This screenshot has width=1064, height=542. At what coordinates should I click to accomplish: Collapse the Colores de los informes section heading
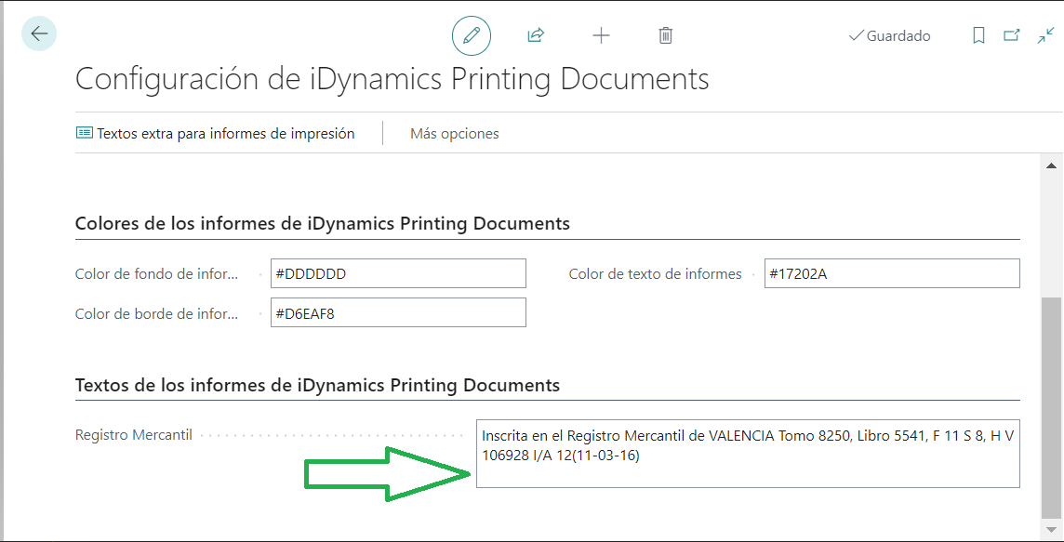(x=323, y=223)
